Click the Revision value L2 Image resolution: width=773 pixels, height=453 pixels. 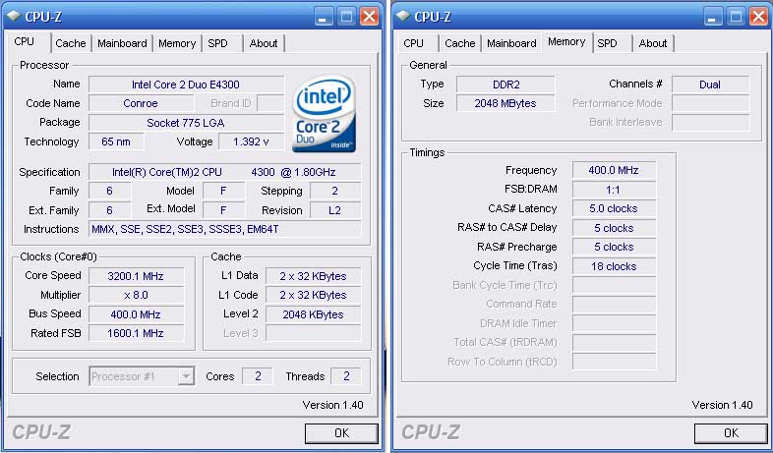click(335, 210)
